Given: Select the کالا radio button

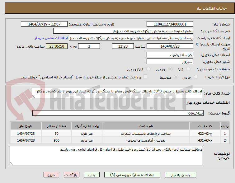Looking at the screenshot, I should pyautogui.click(x=188, y=69).
